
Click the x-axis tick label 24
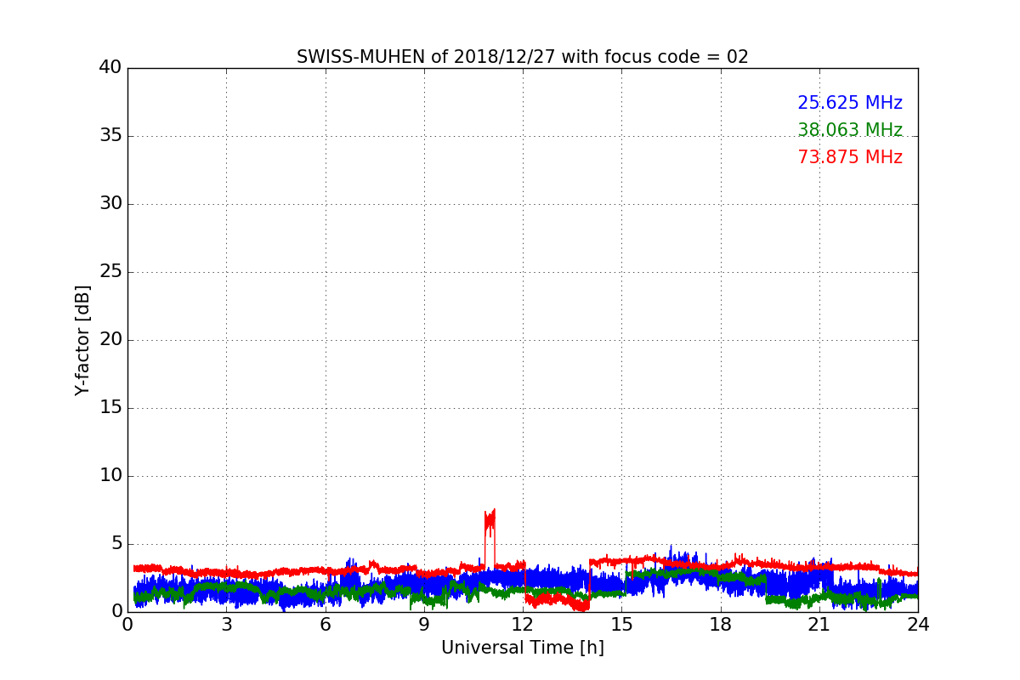[918, 625]
